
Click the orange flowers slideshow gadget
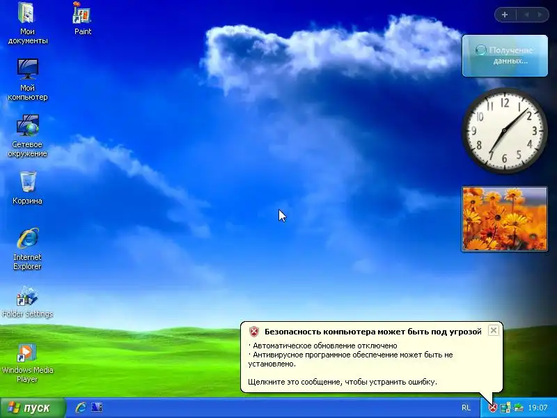[x=504, y=219]
